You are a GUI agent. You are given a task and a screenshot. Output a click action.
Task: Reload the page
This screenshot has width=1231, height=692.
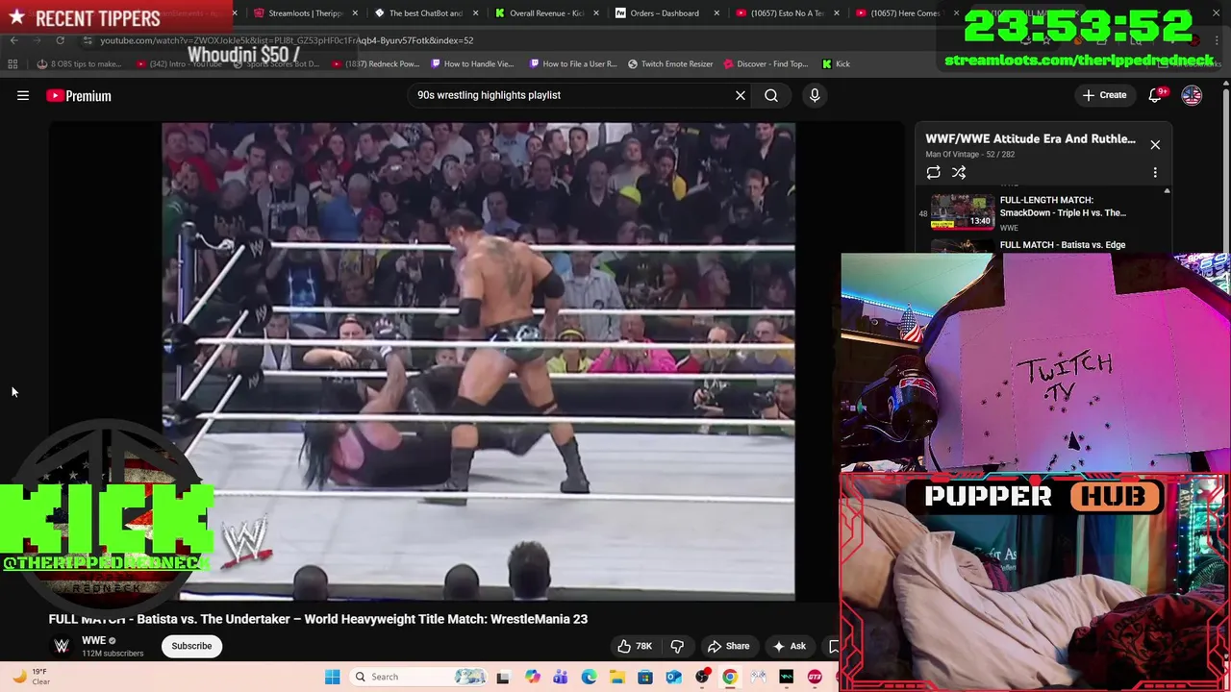tap(60, 40)
